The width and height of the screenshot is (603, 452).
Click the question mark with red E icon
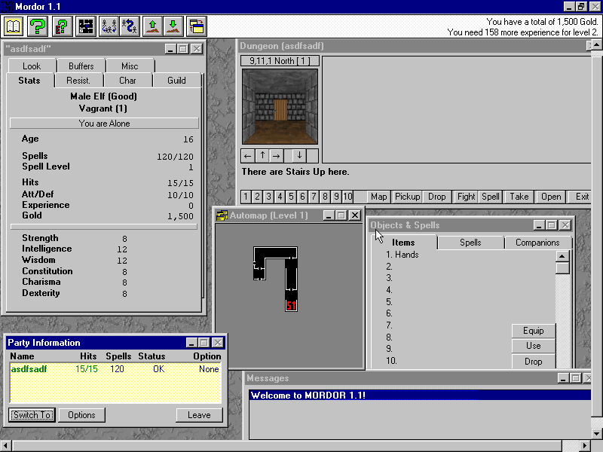click(x=62, y=26)
